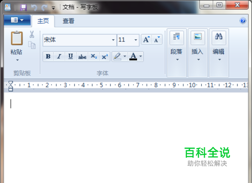Toggle superscript formatting

pyautogui.click(x=105, y=56)
